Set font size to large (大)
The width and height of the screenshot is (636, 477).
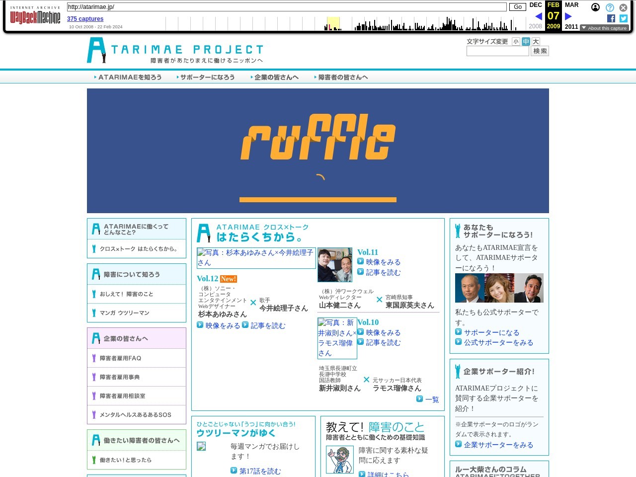[x=536, y=42]
